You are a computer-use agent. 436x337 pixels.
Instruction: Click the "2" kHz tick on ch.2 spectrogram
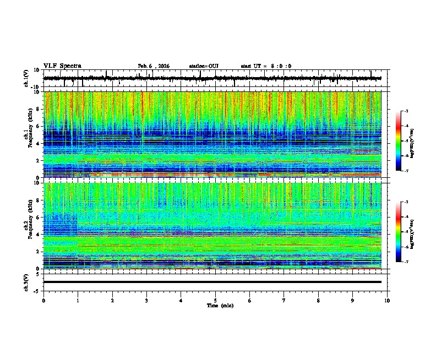(x=38, y=252)
